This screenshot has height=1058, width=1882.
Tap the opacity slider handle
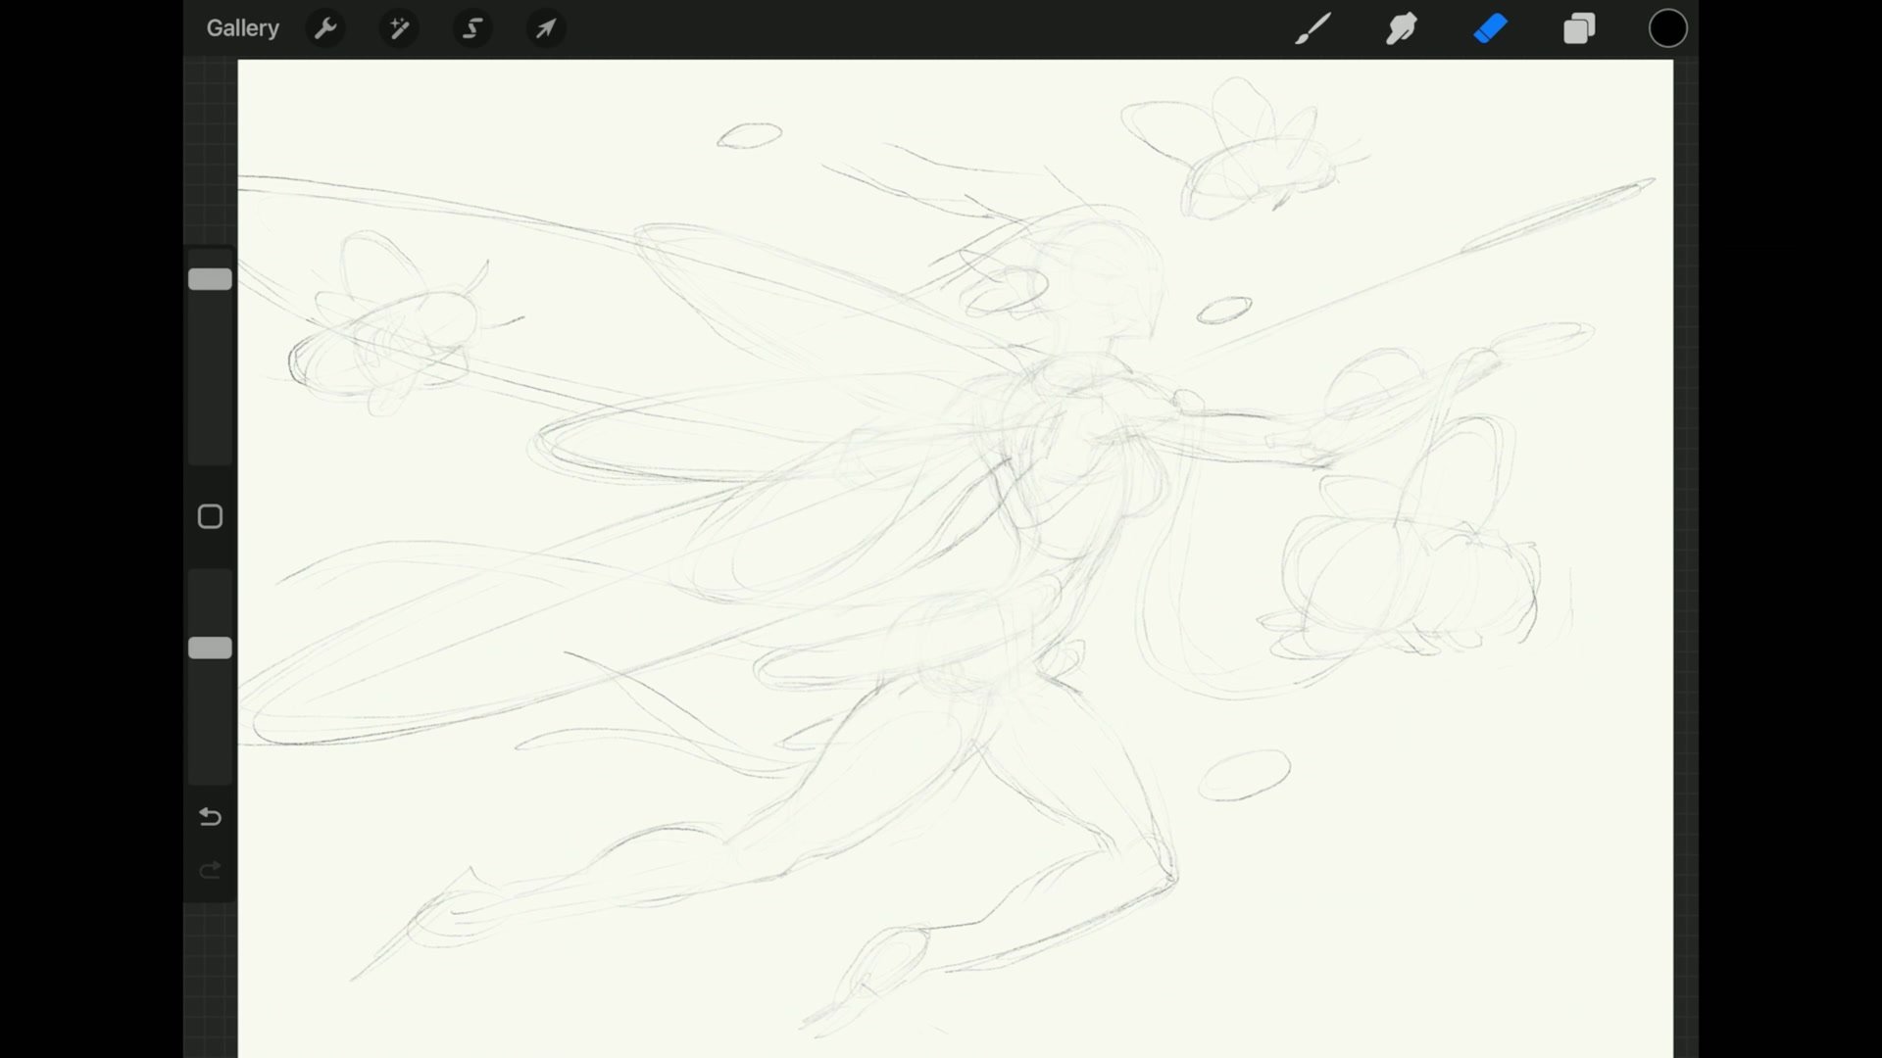pyautogui.click(x=209, y=647)
